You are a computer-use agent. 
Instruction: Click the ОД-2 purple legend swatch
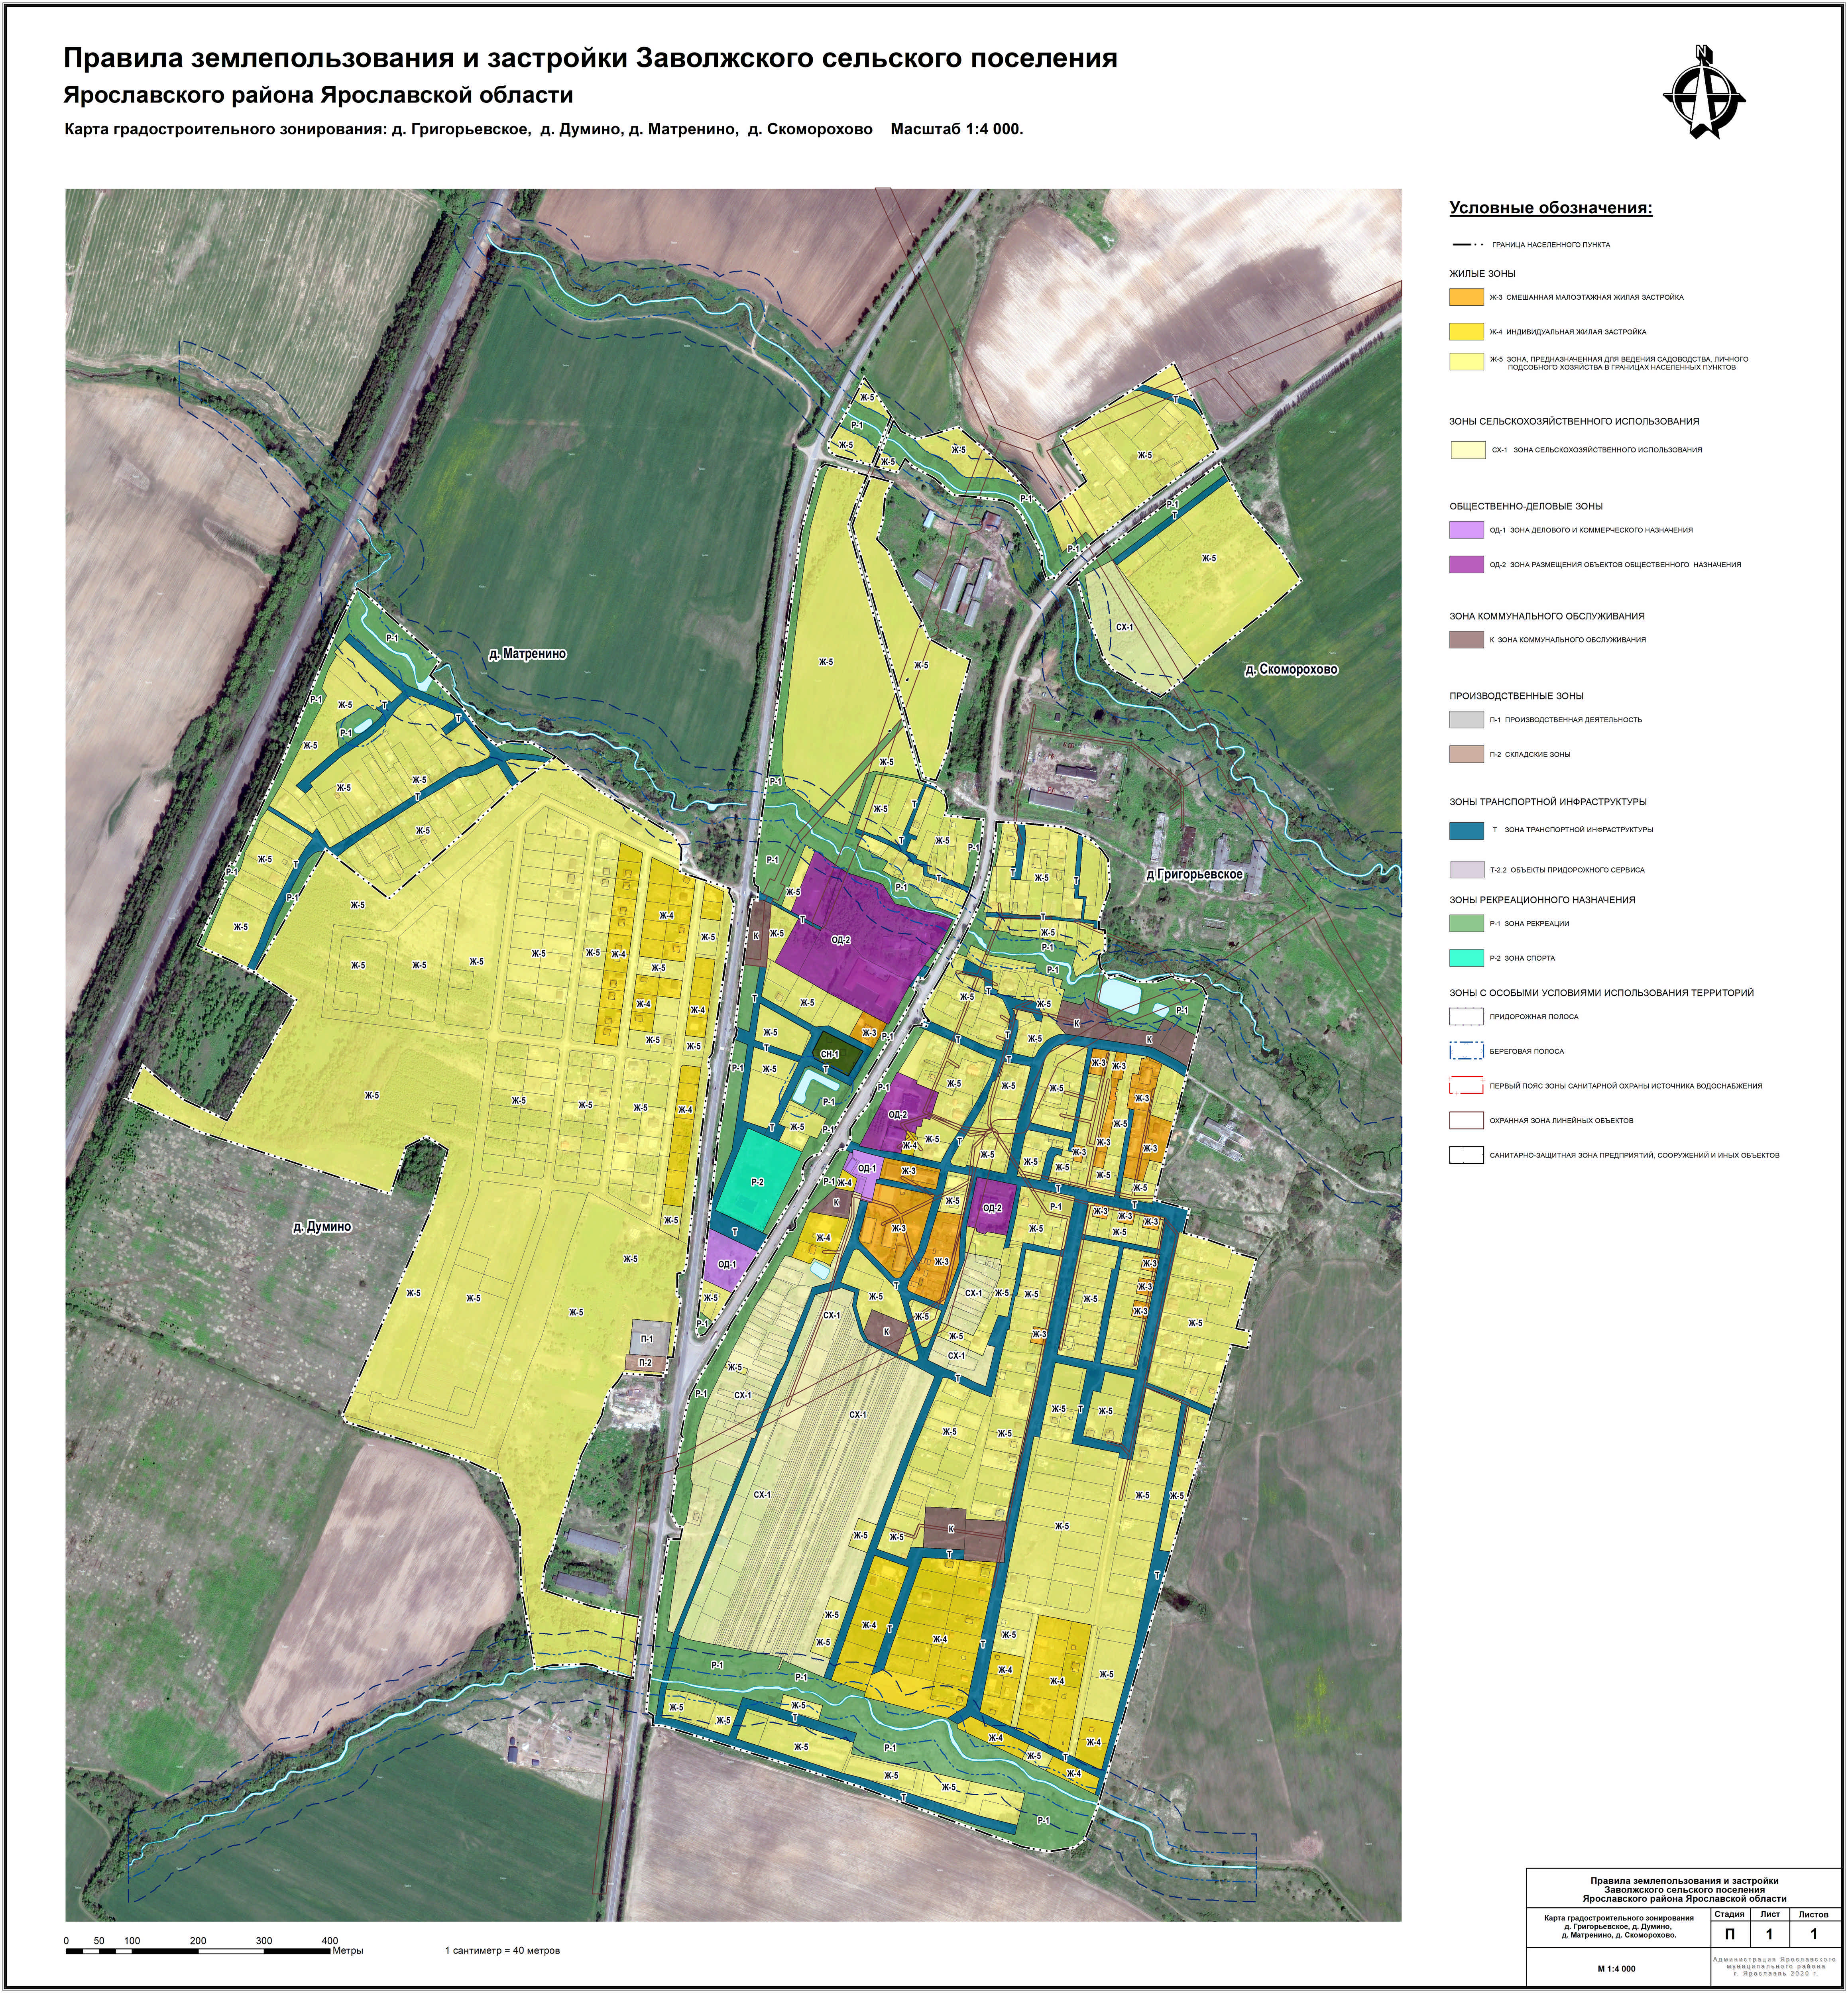pos(1466,565)
